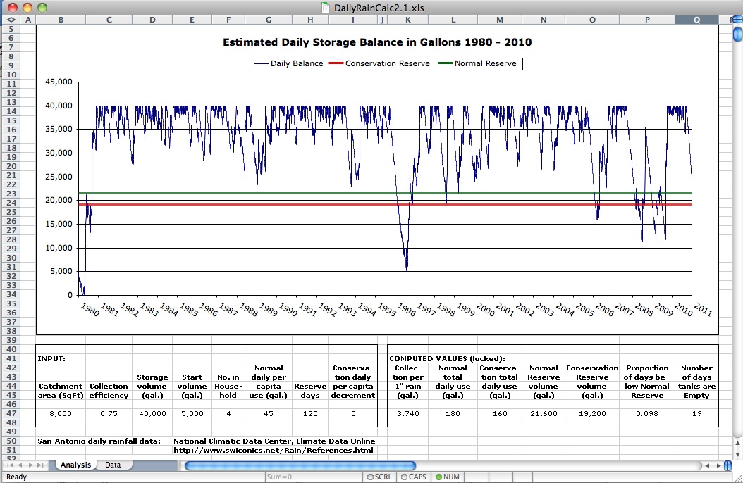743x483 pixels.
Task: Click the Select All corner diamond icon
Action: pos(10,20)
